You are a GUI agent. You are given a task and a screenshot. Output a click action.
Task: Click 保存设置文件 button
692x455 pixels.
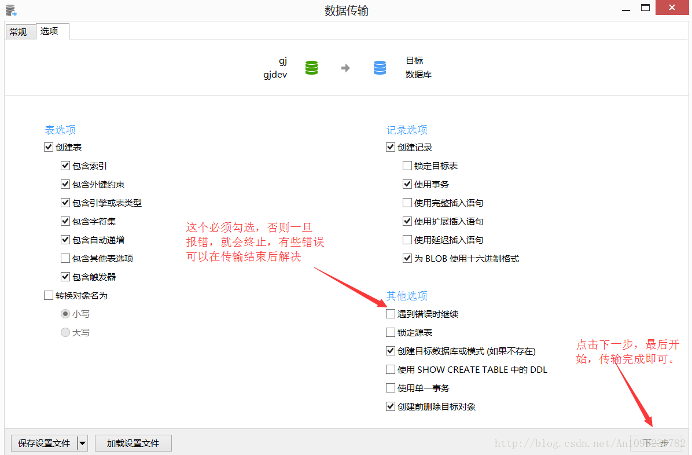click(44, 443)
